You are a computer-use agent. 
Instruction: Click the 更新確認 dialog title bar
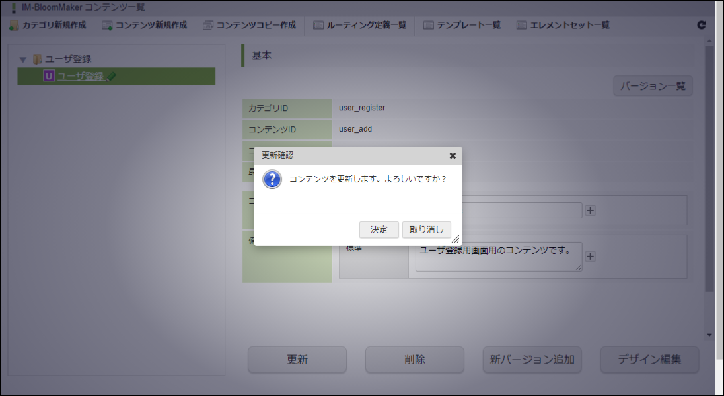358,156
